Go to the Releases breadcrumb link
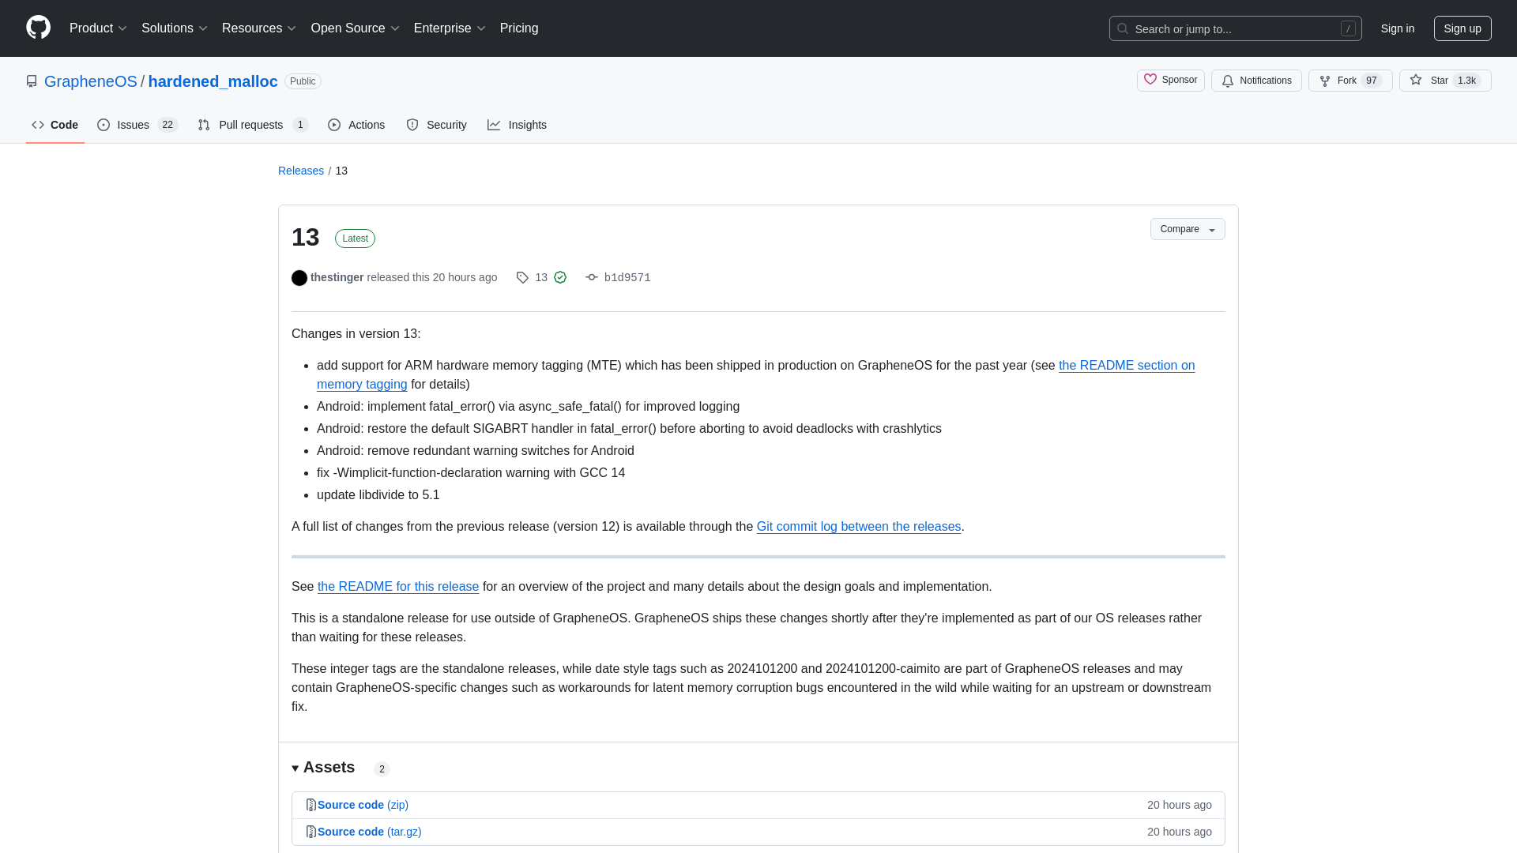The height and width of the screenshot is (853, 1517). 301,171
